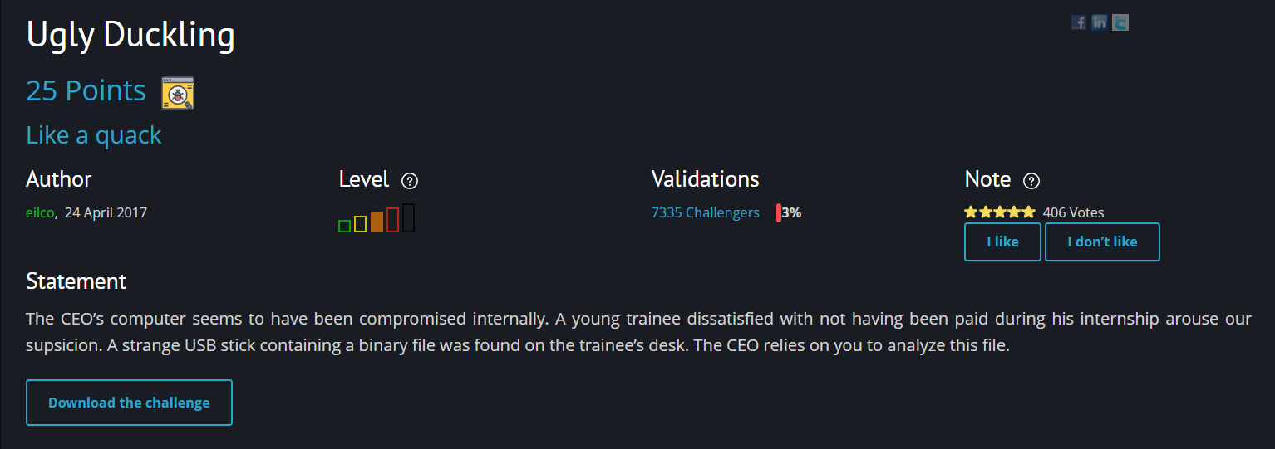Share the challenge on LinkedIn

[x=1099, y=22]
